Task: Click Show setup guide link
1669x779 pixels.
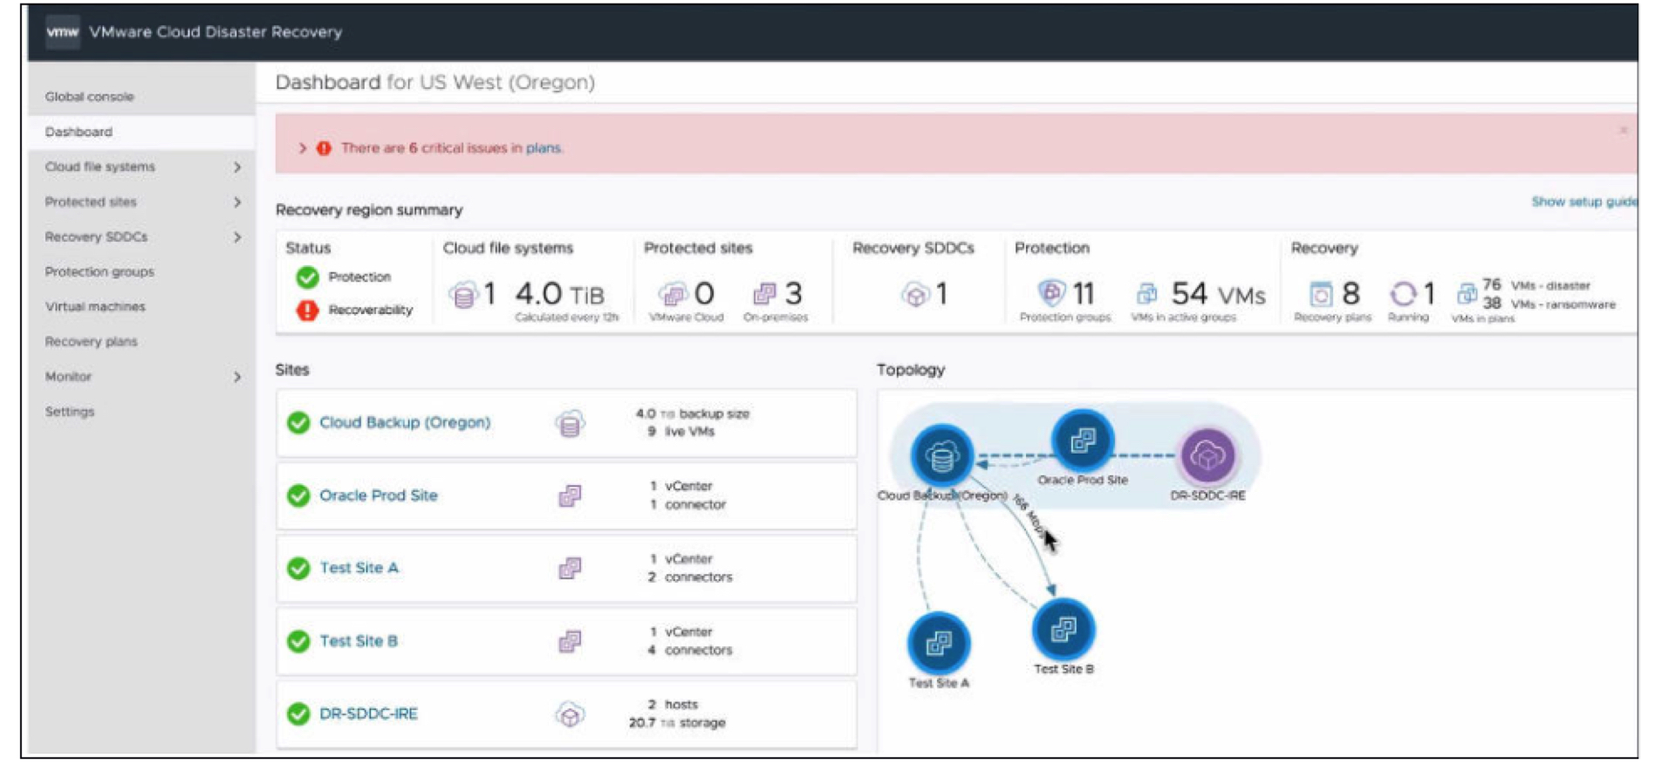Action: (x=1583, y=202)
